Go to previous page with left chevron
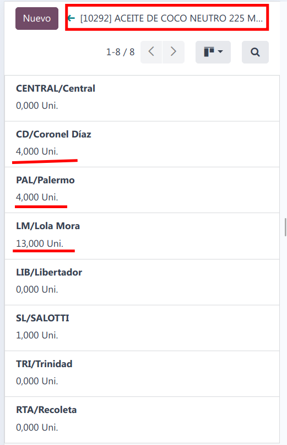This screenshot has width=287, height=445. [151, 52]
